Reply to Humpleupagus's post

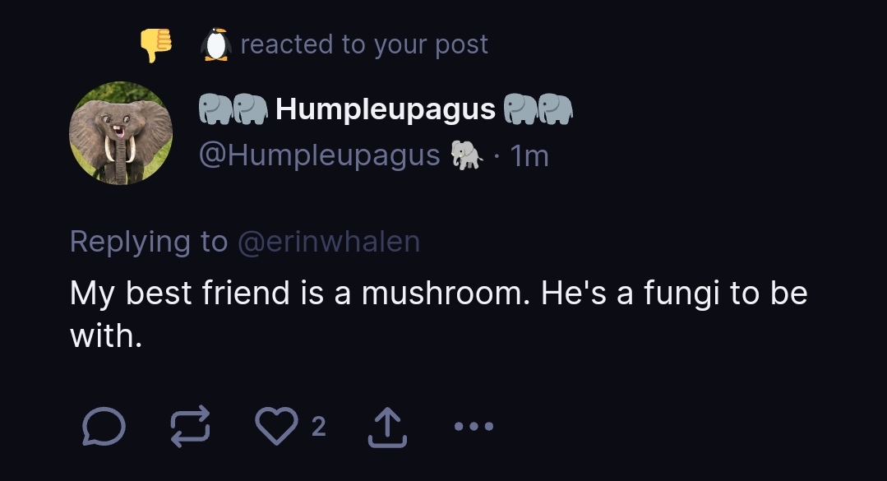104,428
